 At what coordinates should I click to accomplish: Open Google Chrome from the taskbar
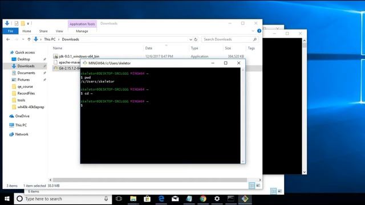click(x=203, y=199)
